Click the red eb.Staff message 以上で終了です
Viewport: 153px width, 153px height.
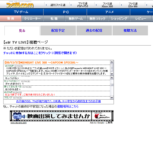[x=30, y=95]
